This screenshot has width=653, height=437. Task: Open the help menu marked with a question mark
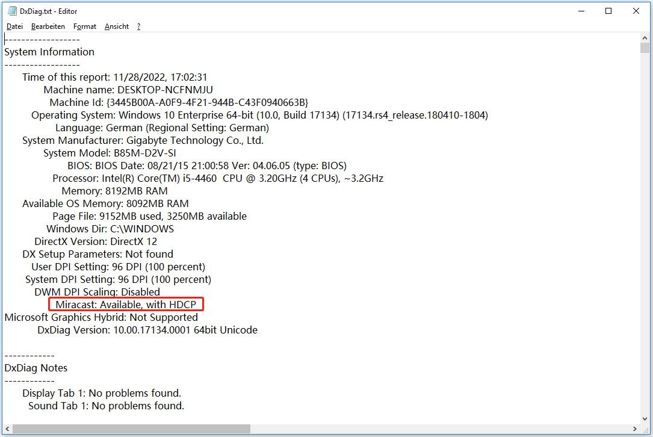138,26
